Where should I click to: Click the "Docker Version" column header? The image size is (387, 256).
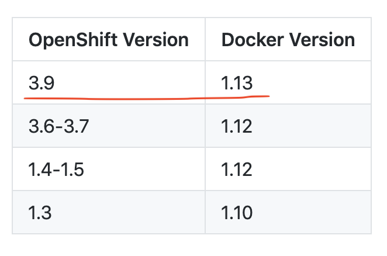coord(288,40)
